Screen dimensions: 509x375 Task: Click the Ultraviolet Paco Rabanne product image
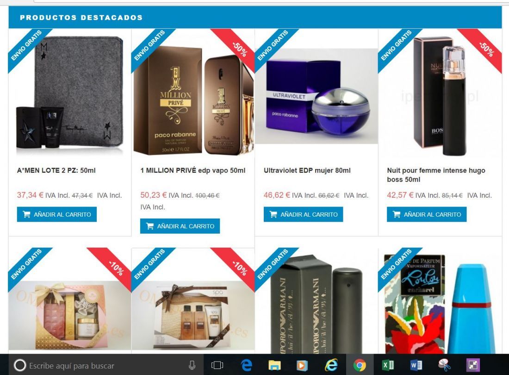pyautogui.click(x=316, y=96)
